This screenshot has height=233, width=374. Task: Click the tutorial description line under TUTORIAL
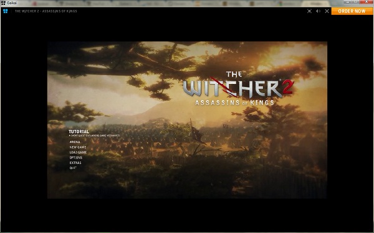[x=94, y=135]
